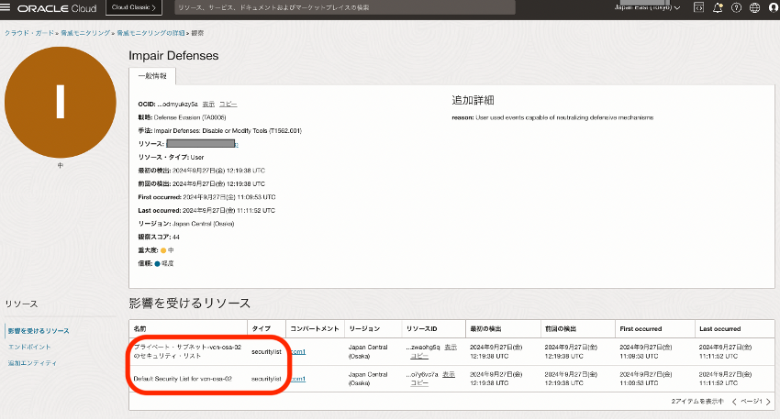The width and height of the screenshot is (780, 420).
Task: Click the large orange I severity badge
Action: click(x=61, y=103)
